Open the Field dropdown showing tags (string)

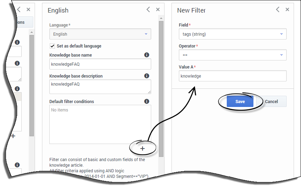tap(232, 34)
